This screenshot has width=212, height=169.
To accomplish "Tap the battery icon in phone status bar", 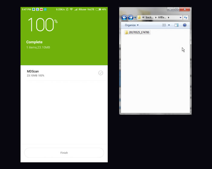I will tap(98, 9).
